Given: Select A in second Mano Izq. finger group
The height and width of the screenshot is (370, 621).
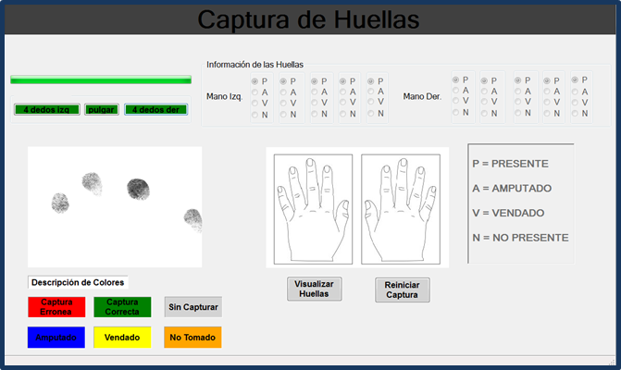Looking at the screenshot, I should point(283,92).
